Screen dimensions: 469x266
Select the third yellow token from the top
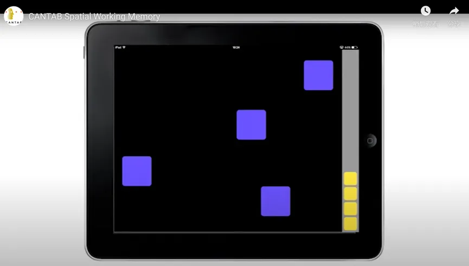(x=350, y=209)
